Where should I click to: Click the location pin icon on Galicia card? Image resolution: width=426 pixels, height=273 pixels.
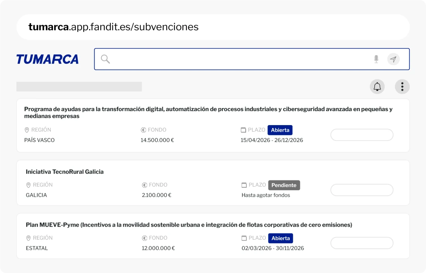(x=28, y=185)
